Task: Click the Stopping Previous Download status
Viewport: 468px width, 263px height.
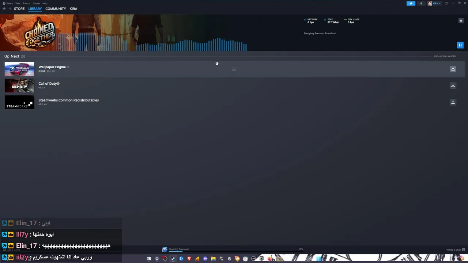Action: (320, 33)
